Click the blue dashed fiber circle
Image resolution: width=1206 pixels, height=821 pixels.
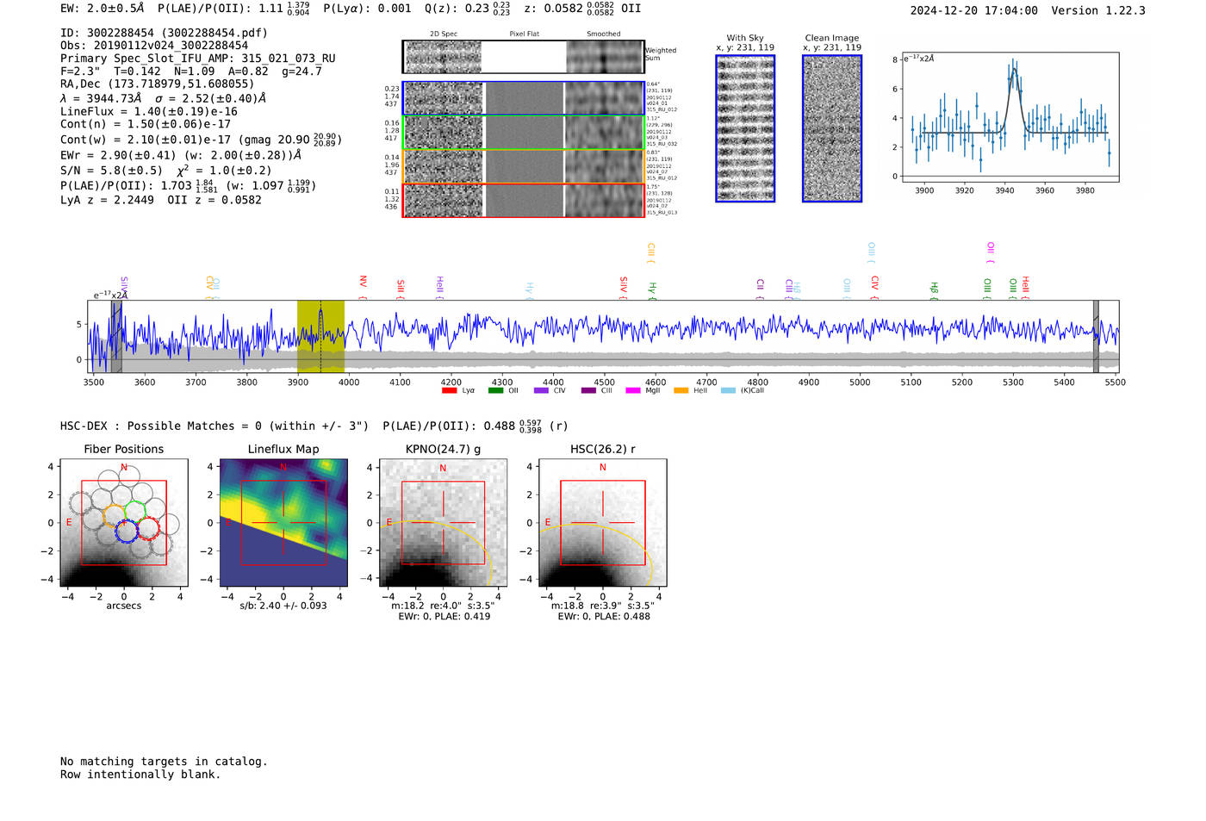[127, 531]
